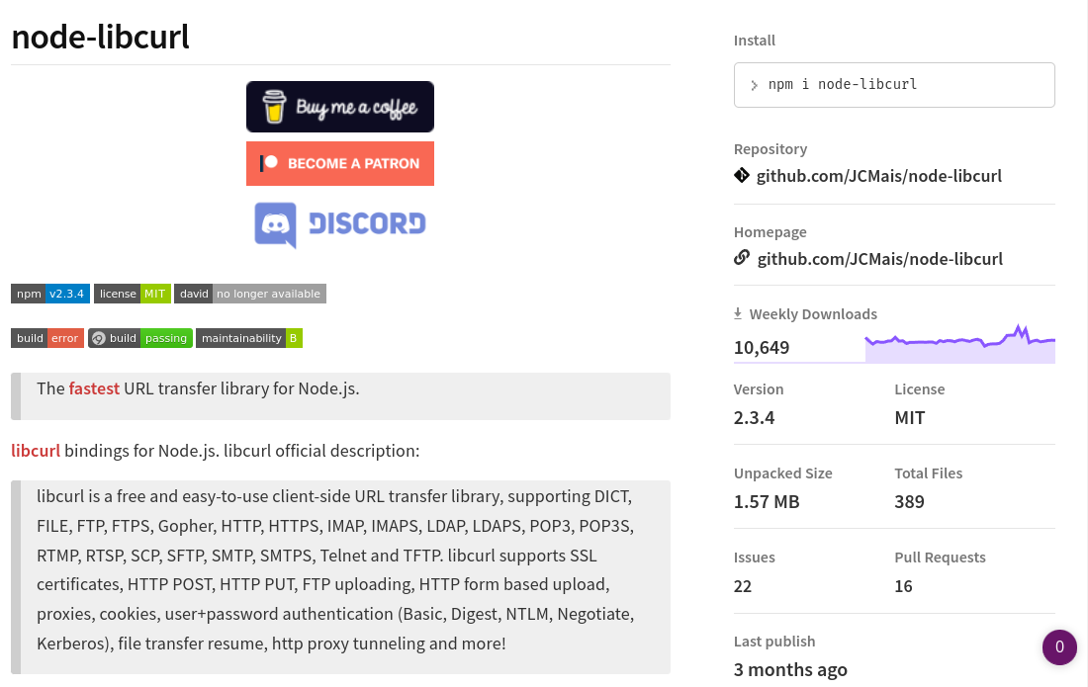Click the Weekly Downloads download arrow icon
Viewport: 1088px width, 687px height.
738,314
